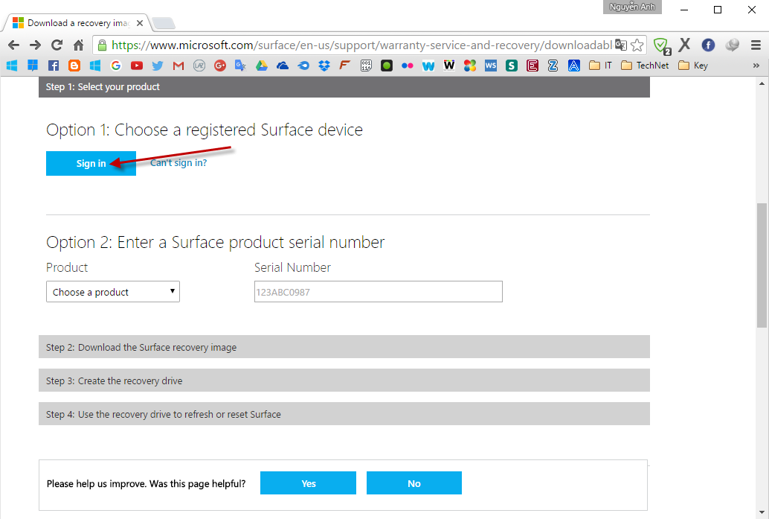Open the Google Translate bookmark
769x519 pixels.
pyautogui.click(x=240, y=66)
